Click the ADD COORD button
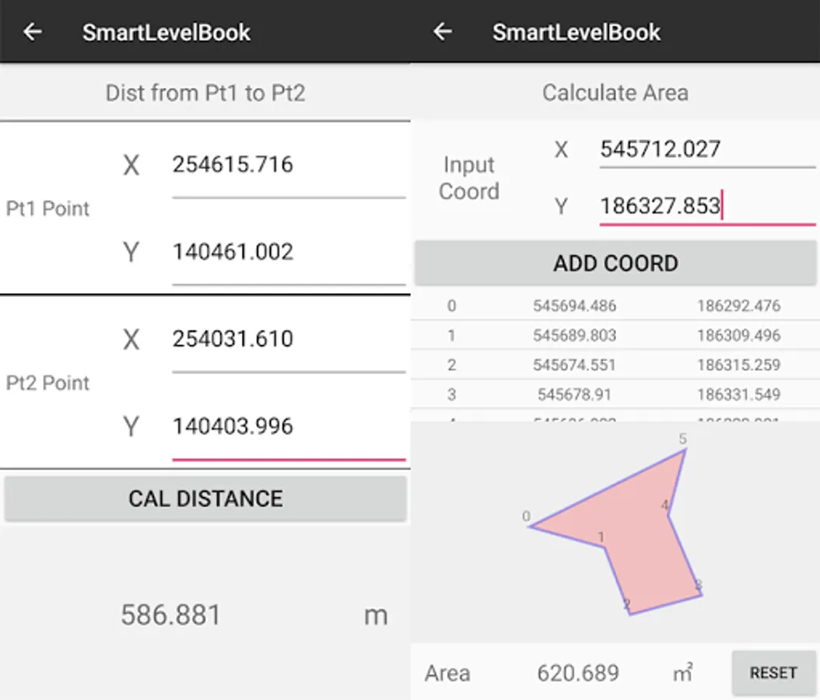 (615, 263)
